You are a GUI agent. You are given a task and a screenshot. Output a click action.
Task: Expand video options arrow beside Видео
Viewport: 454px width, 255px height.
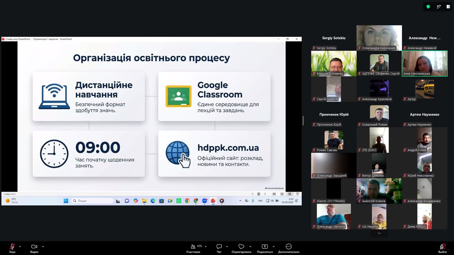[43, 246]
